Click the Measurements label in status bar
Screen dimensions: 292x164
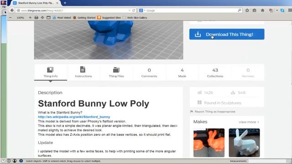[x=238, y=161]
